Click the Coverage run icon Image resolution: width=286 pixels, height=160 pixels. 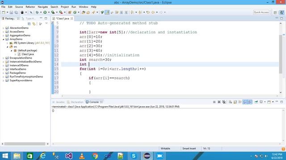point(53,12)
